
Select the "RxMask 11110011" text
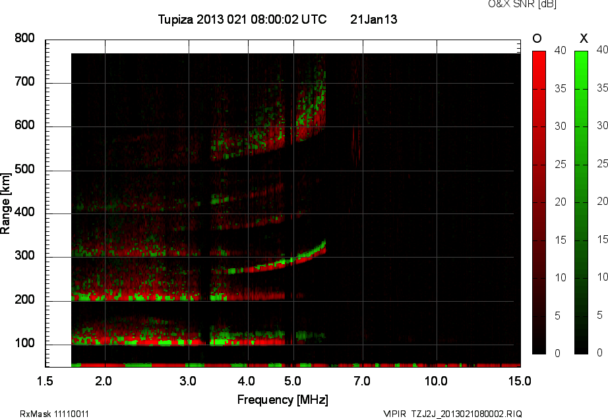click(55, 414)
